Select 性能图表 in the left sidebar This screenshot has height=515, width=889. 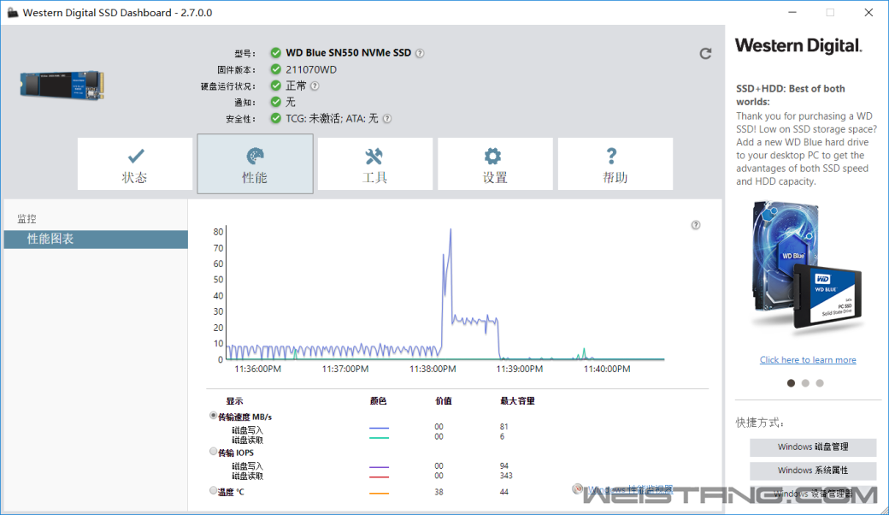(x=95, y=239)
